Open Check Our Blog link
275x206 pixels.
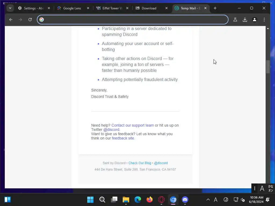(140, 163)
